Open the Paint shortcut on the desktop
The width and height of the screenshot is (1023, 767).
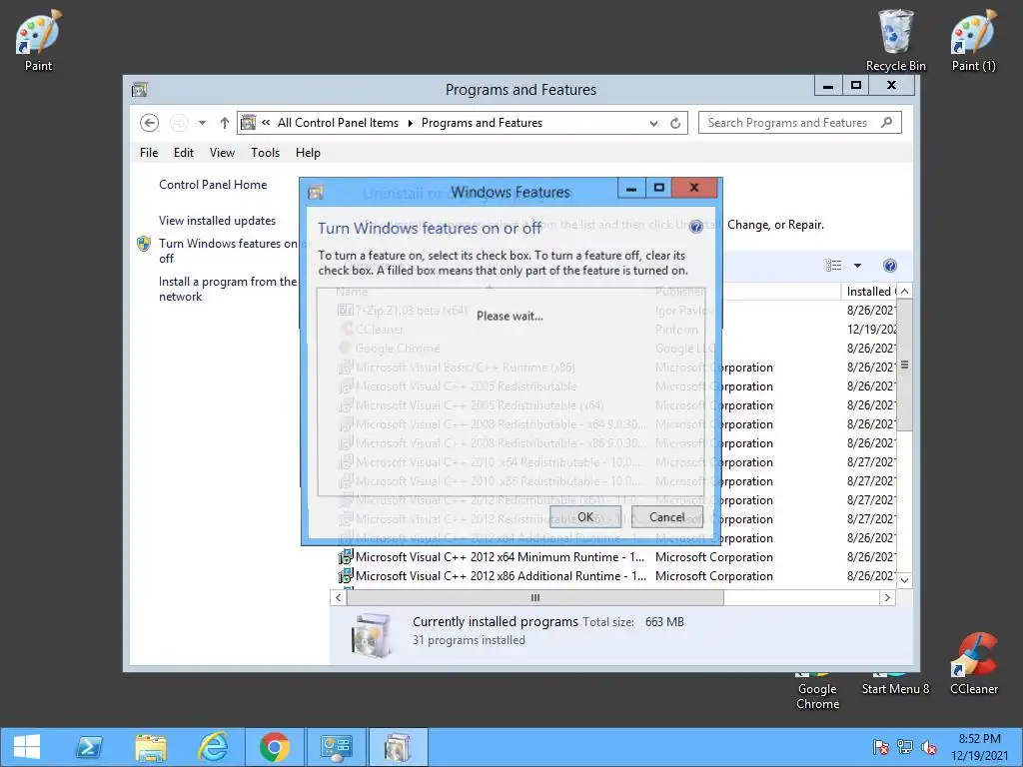[38, 40]
